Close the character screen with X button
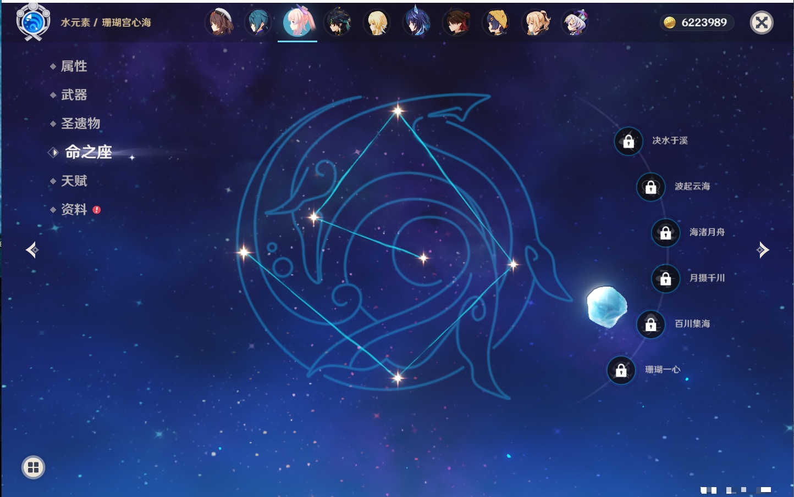Viewport: 794px width, 497px height. coord(762,23)
